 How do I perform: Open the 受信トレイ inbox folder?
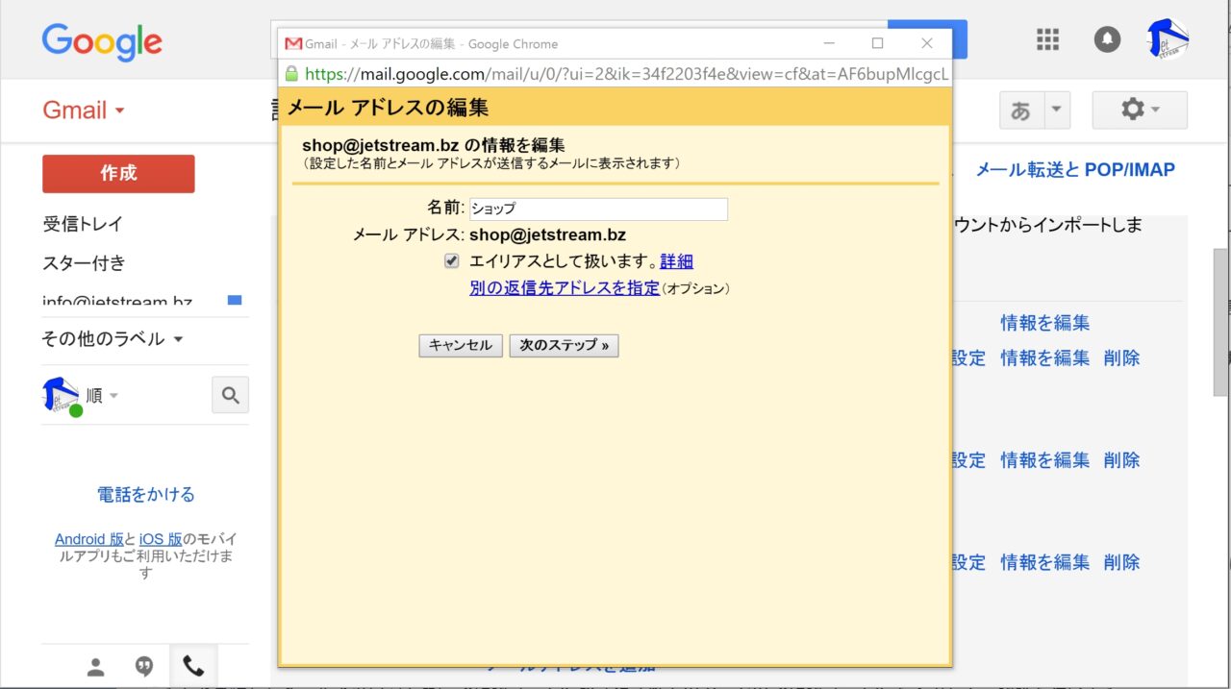[x=83, y=224]
